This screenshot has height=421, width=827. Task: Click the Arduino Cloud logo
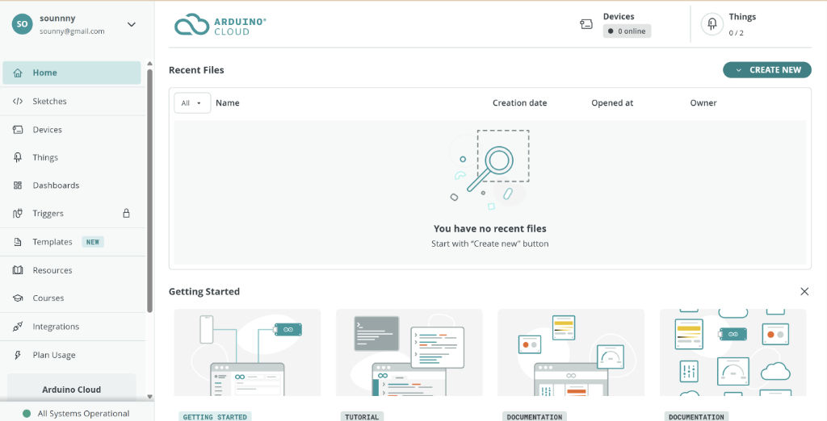pos(220,25)
